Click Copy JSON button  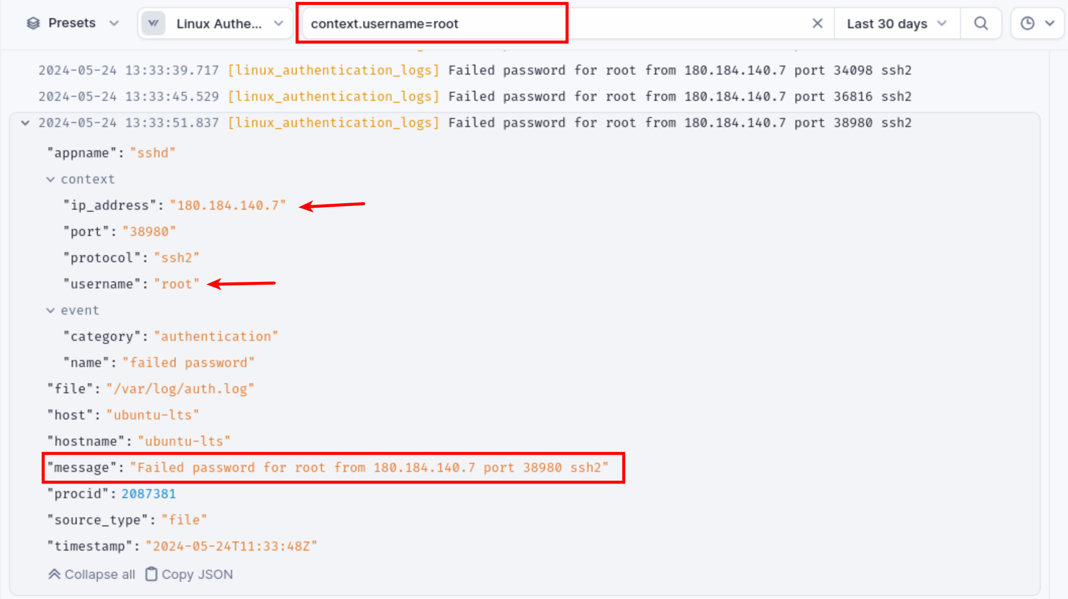coord(189,574)
